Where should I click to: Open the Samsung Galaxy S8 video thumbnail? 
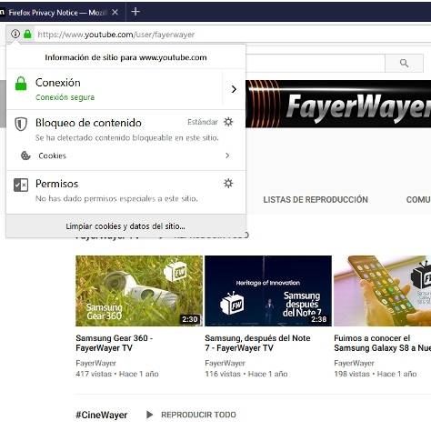383,291
